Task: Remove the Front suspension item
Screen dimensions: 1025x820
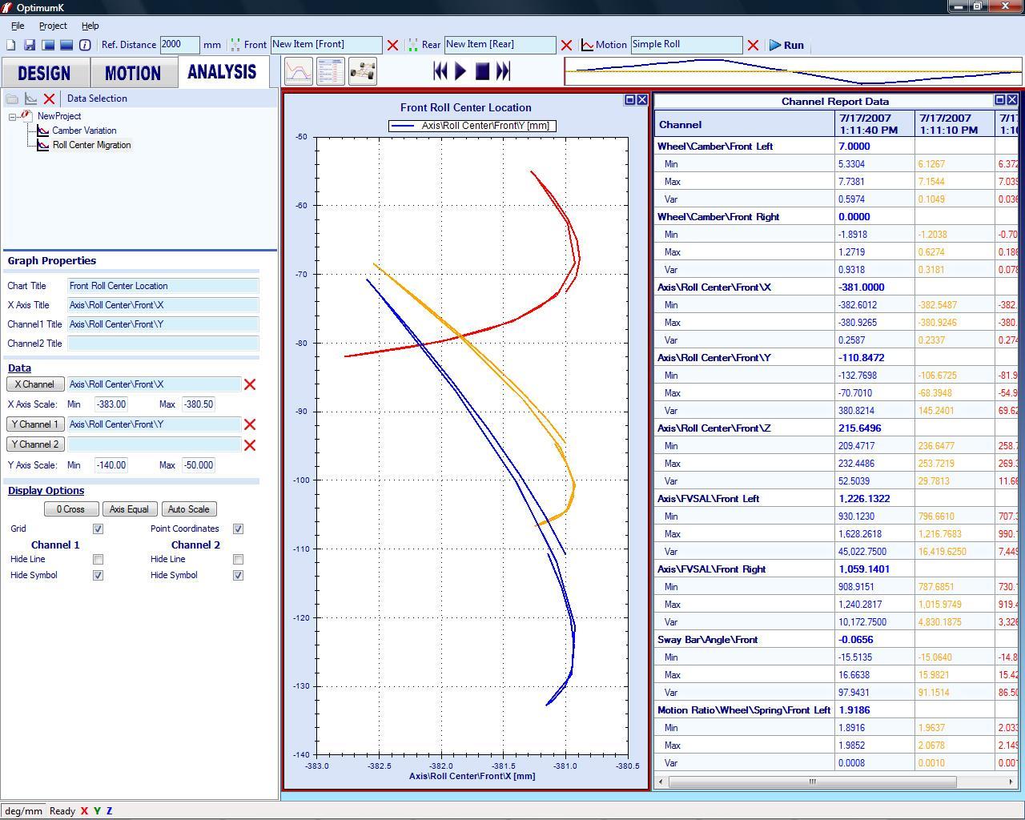Action: pyautogui.click(x=392, y=46)
